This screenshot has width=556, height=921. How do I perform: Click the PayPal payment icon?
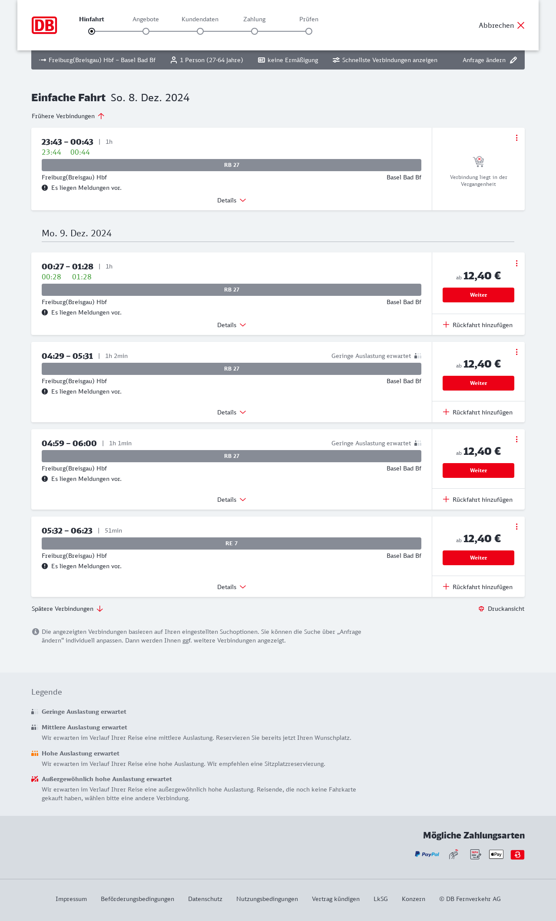point(427,855)
